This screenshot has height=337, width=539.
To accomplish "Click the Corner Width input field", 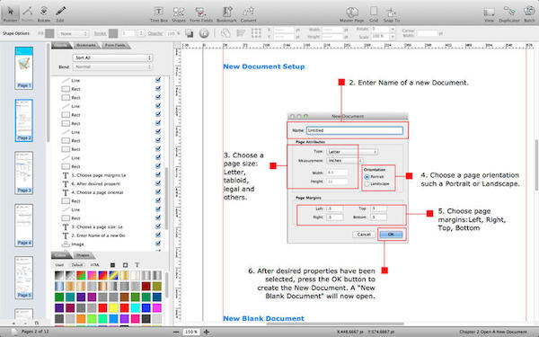I will (x=427, y=33).
